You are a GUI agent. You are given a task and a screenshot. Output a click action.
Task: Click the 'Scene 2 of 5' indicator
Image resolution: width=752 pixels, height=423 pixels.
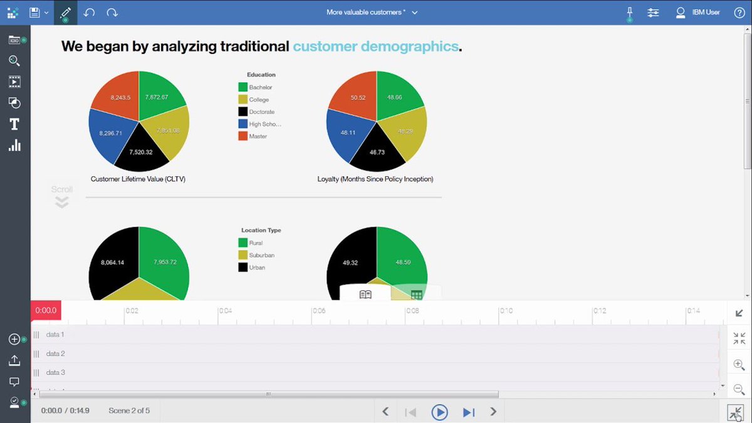tap(129, 410)
